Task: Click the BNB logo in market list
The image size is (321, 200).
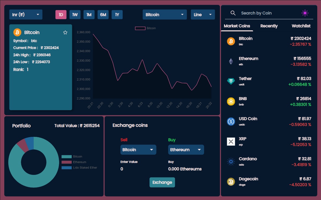Action: (231, 101)
